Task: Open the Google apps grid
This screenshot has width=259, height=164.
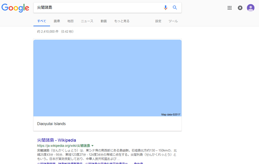Action: click(x=230, y=8)
